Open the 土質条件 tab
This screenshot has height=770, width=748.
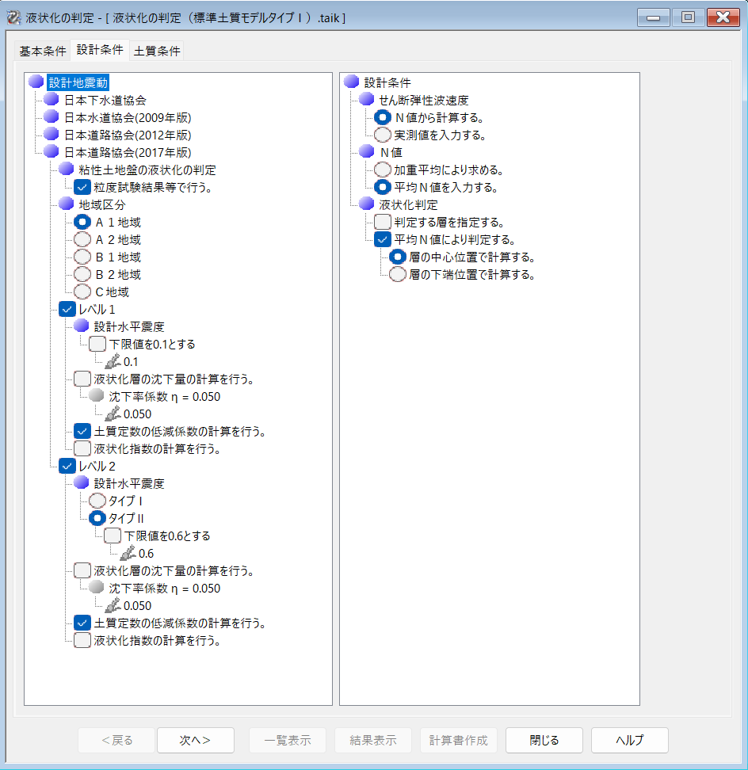click(x=157, y=51)
